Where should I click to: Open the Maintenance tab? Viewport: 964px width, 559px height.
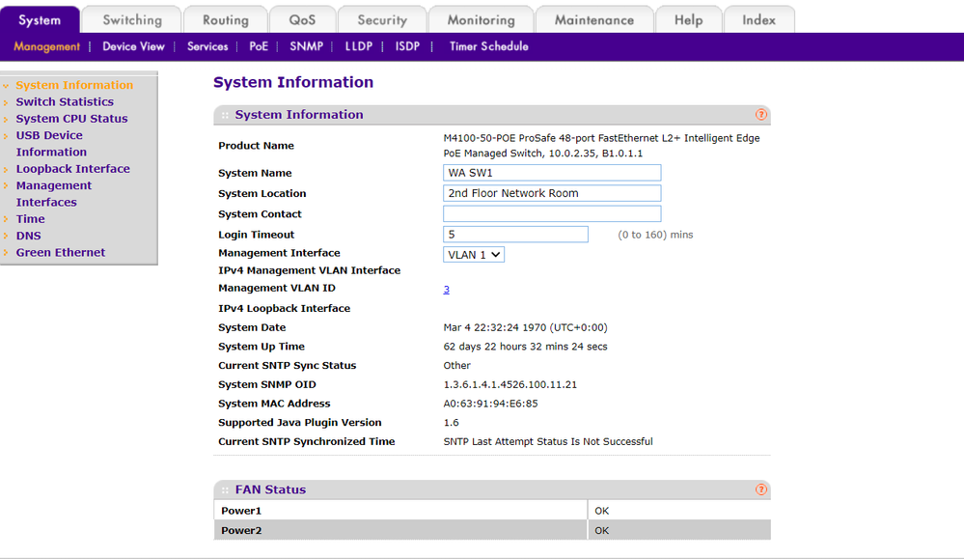pos(594,20)
